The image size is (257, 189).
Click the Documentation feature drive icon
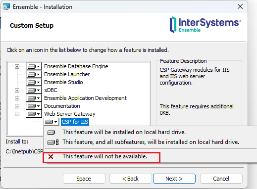[x=34, y=106]
